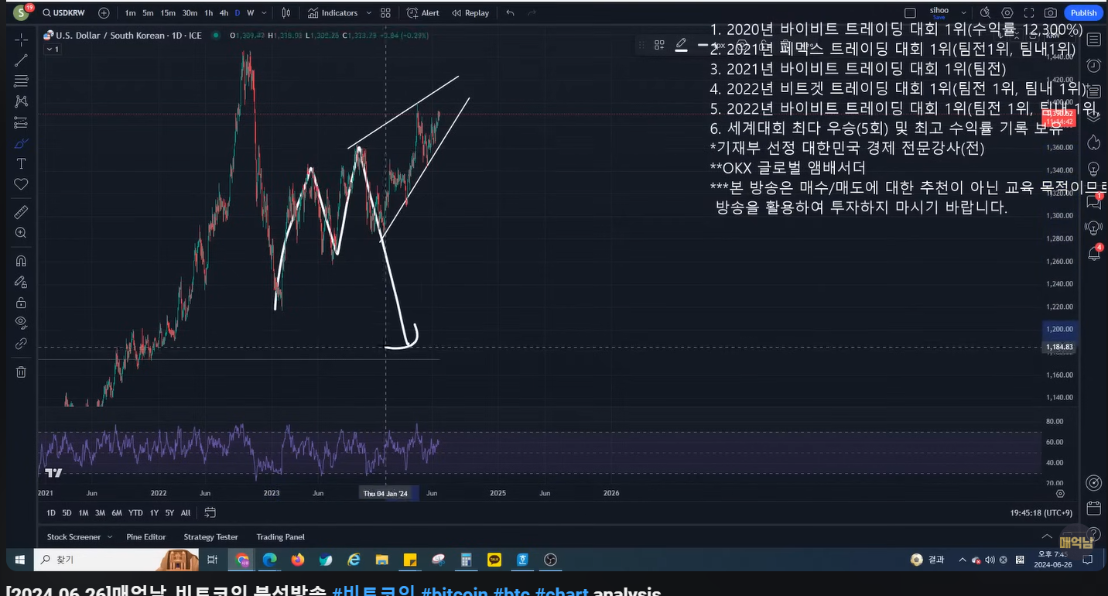The width and height of the screenshot is (1108, 596).
Task: Open the watchlist panel icon
Action: [1094, 39]
